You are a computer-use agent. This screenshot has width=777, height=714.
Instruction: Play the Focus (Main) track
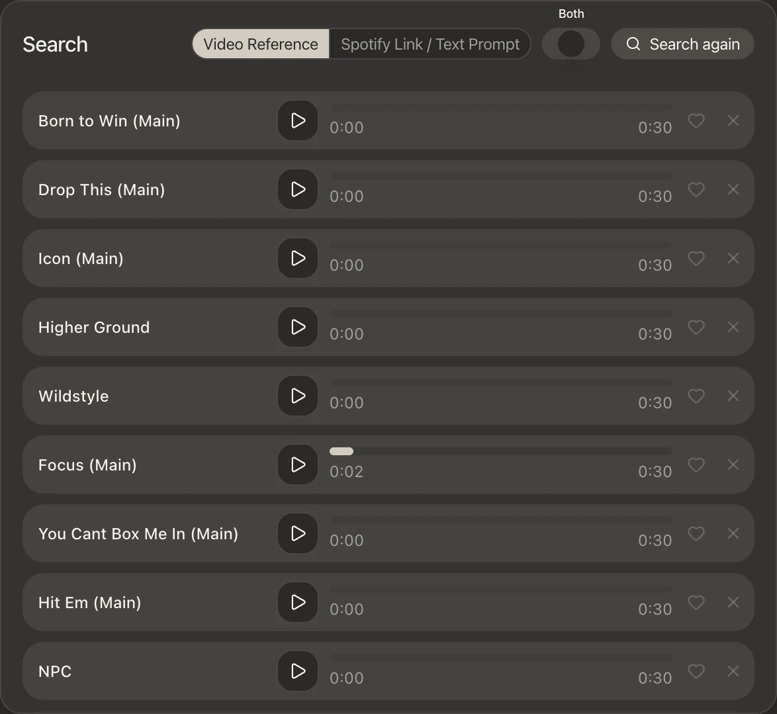click(x=298, y=465)
